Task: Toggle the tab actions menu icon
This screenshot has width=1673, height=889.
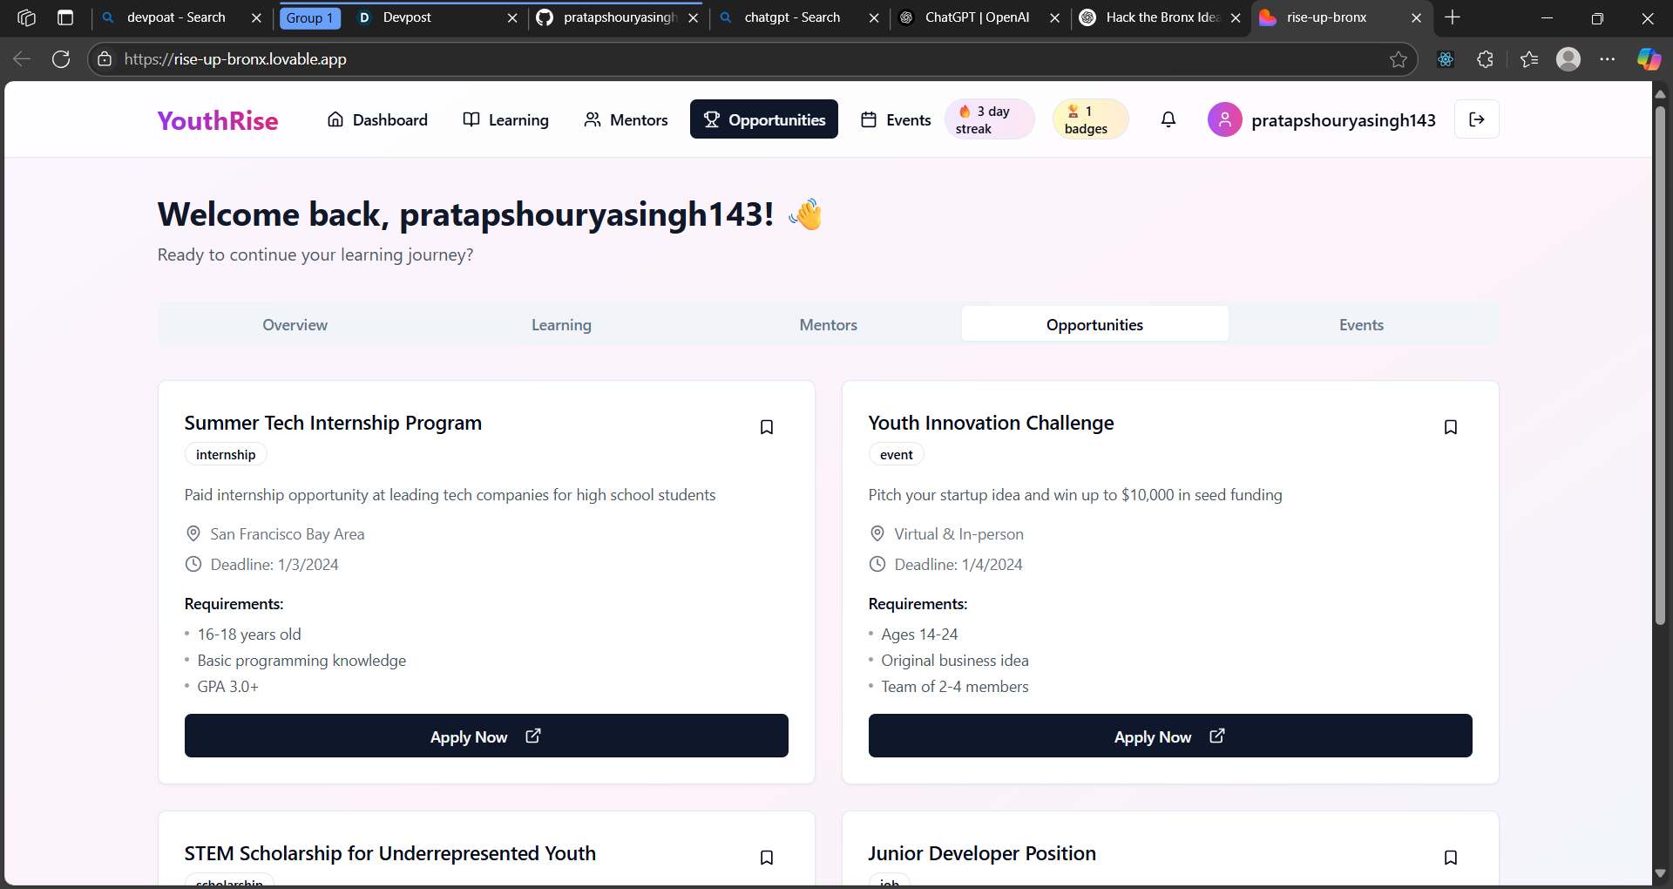Action: tap(65, 17)
